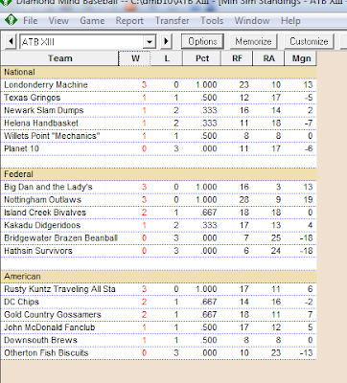Select the DC Chips team

21,302
